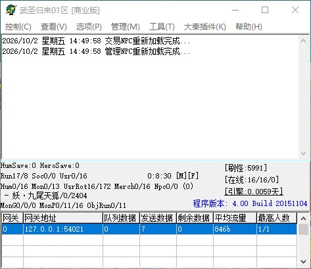Open the 控制(C) menu
The height and width of the screenshot is (269, 311).
[x=18, y=27]
